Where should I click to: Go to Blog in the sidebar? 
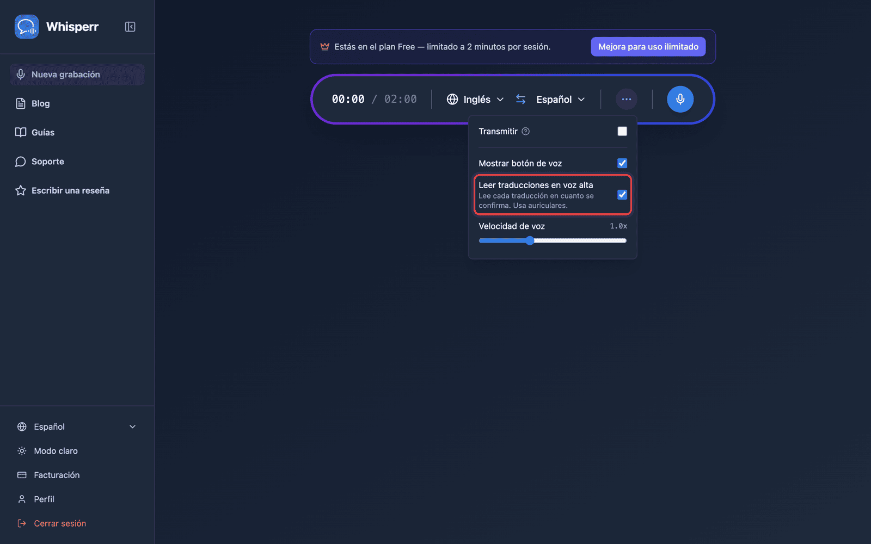pos(77,103)
